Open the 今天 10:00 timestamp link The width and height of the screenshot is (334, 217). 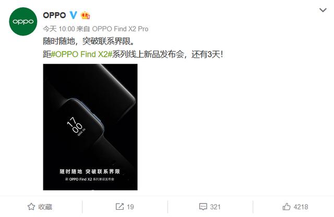tap(59, 29)
